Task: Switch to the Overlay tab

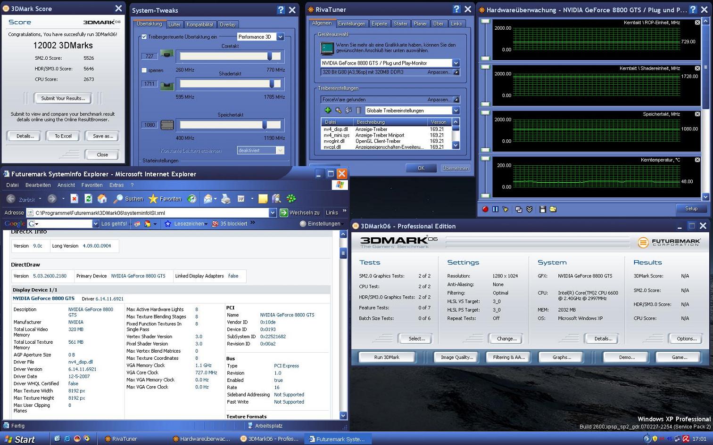Action: click(x=227, y=24)
